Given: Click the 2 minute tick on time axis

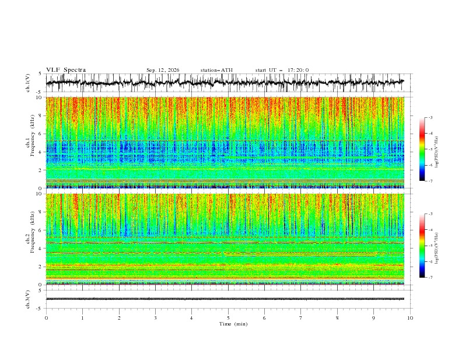Looking at the screenshot, I should coord(119,318).
